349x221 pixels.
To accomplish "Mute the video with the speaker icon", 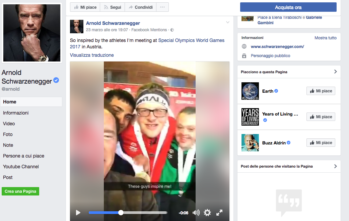I will coord(196,213).
